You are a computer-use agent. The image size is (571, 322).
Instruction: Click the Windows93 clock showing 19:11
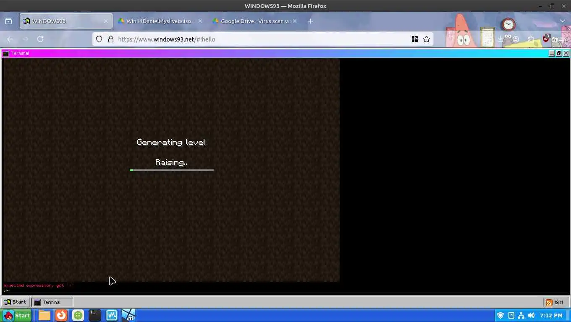point(559,302)
